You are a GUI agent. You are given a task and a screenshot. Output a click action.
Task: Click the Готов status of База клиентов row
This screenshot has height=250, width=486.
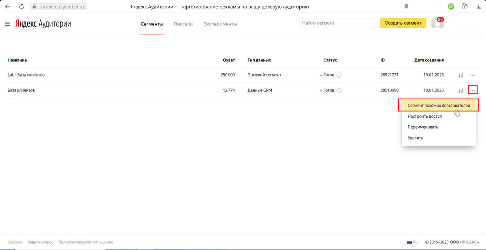[329, 90]
